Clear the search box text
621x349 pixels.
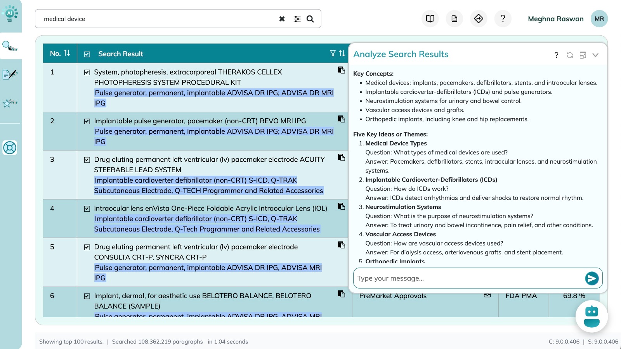282,19
